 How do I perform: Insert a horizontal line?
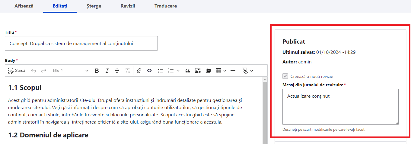(x=233, y=71)
